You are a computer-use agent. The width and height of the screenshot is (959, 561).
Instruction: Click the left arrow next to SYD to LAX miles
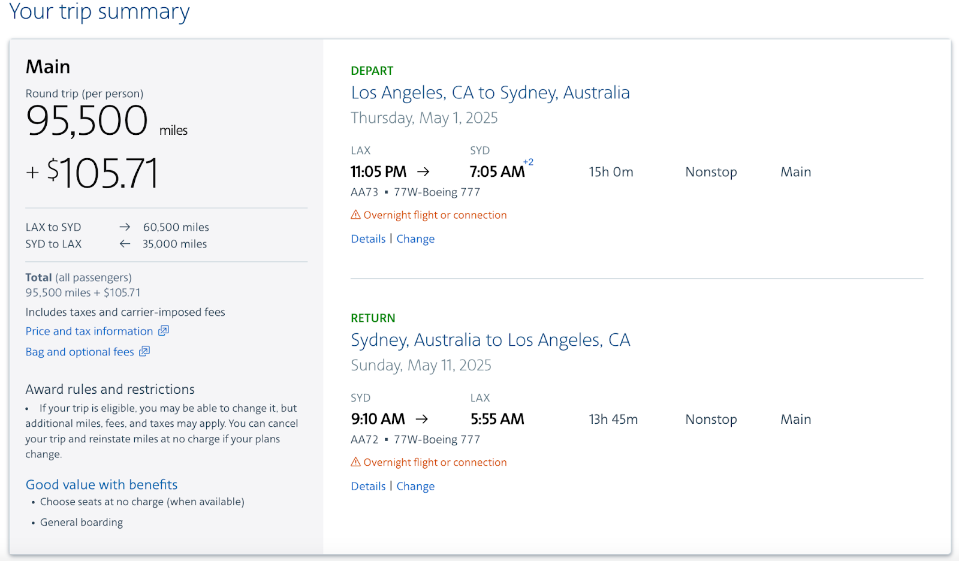pyautogui.click(x=125, y=244)
